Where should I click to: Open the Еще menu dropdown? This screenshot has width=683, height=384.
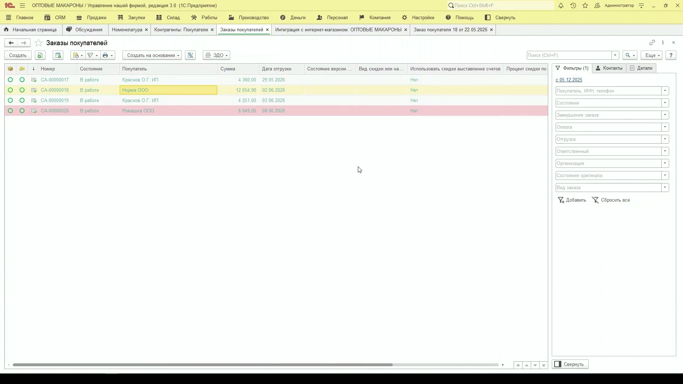[x=651, y=55]
